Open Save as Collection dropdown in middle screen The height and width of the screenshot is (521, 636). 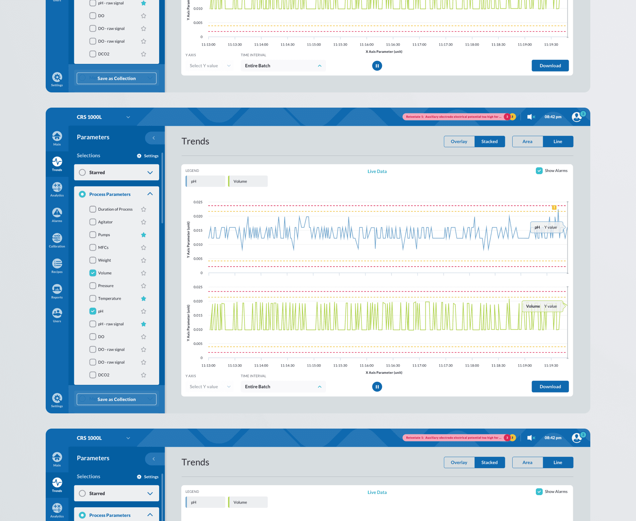117,399
